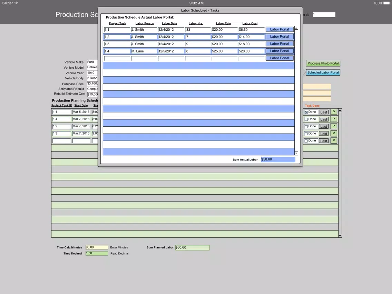Open Labor Portal for task 1.1 row

point(279,29)
